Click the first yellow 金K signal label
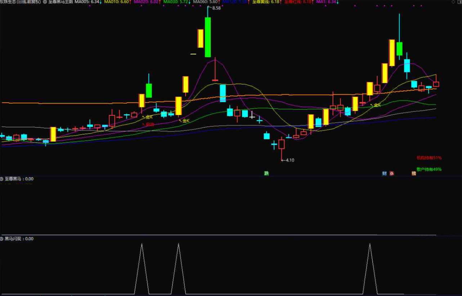Screen dimensions: 462x296 [149, 117]
